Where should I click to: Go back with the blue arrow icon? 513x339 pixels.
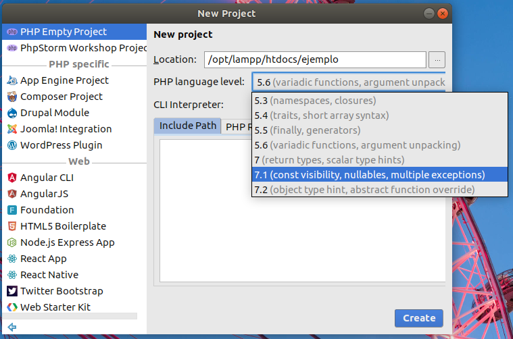tap(12, 327)
